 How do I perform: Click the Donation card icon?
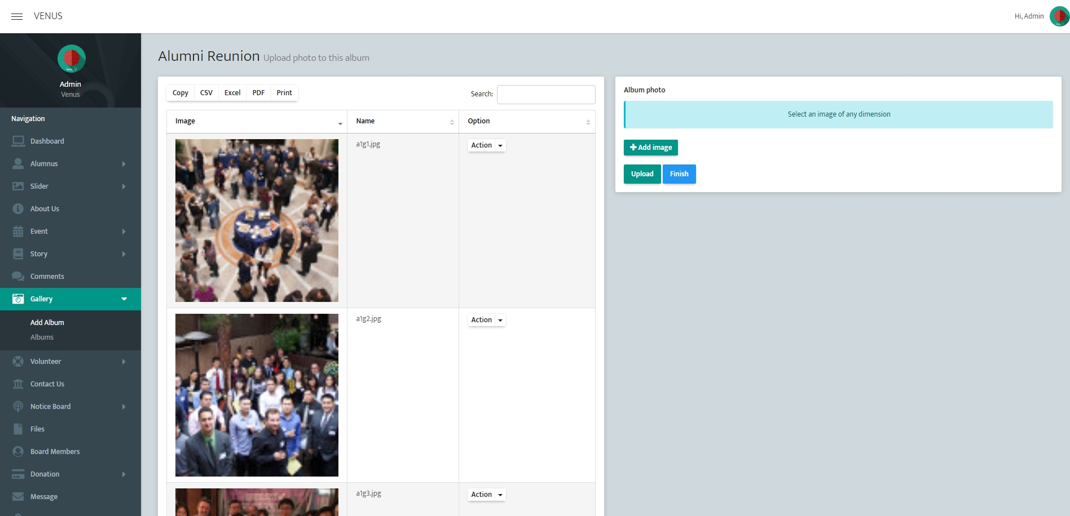tap(18, 474)
